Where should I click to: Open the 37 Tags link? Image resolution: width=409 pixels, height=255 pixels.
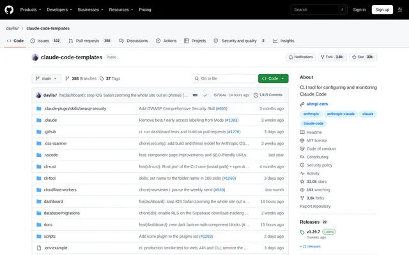click(x=110, y=78)
